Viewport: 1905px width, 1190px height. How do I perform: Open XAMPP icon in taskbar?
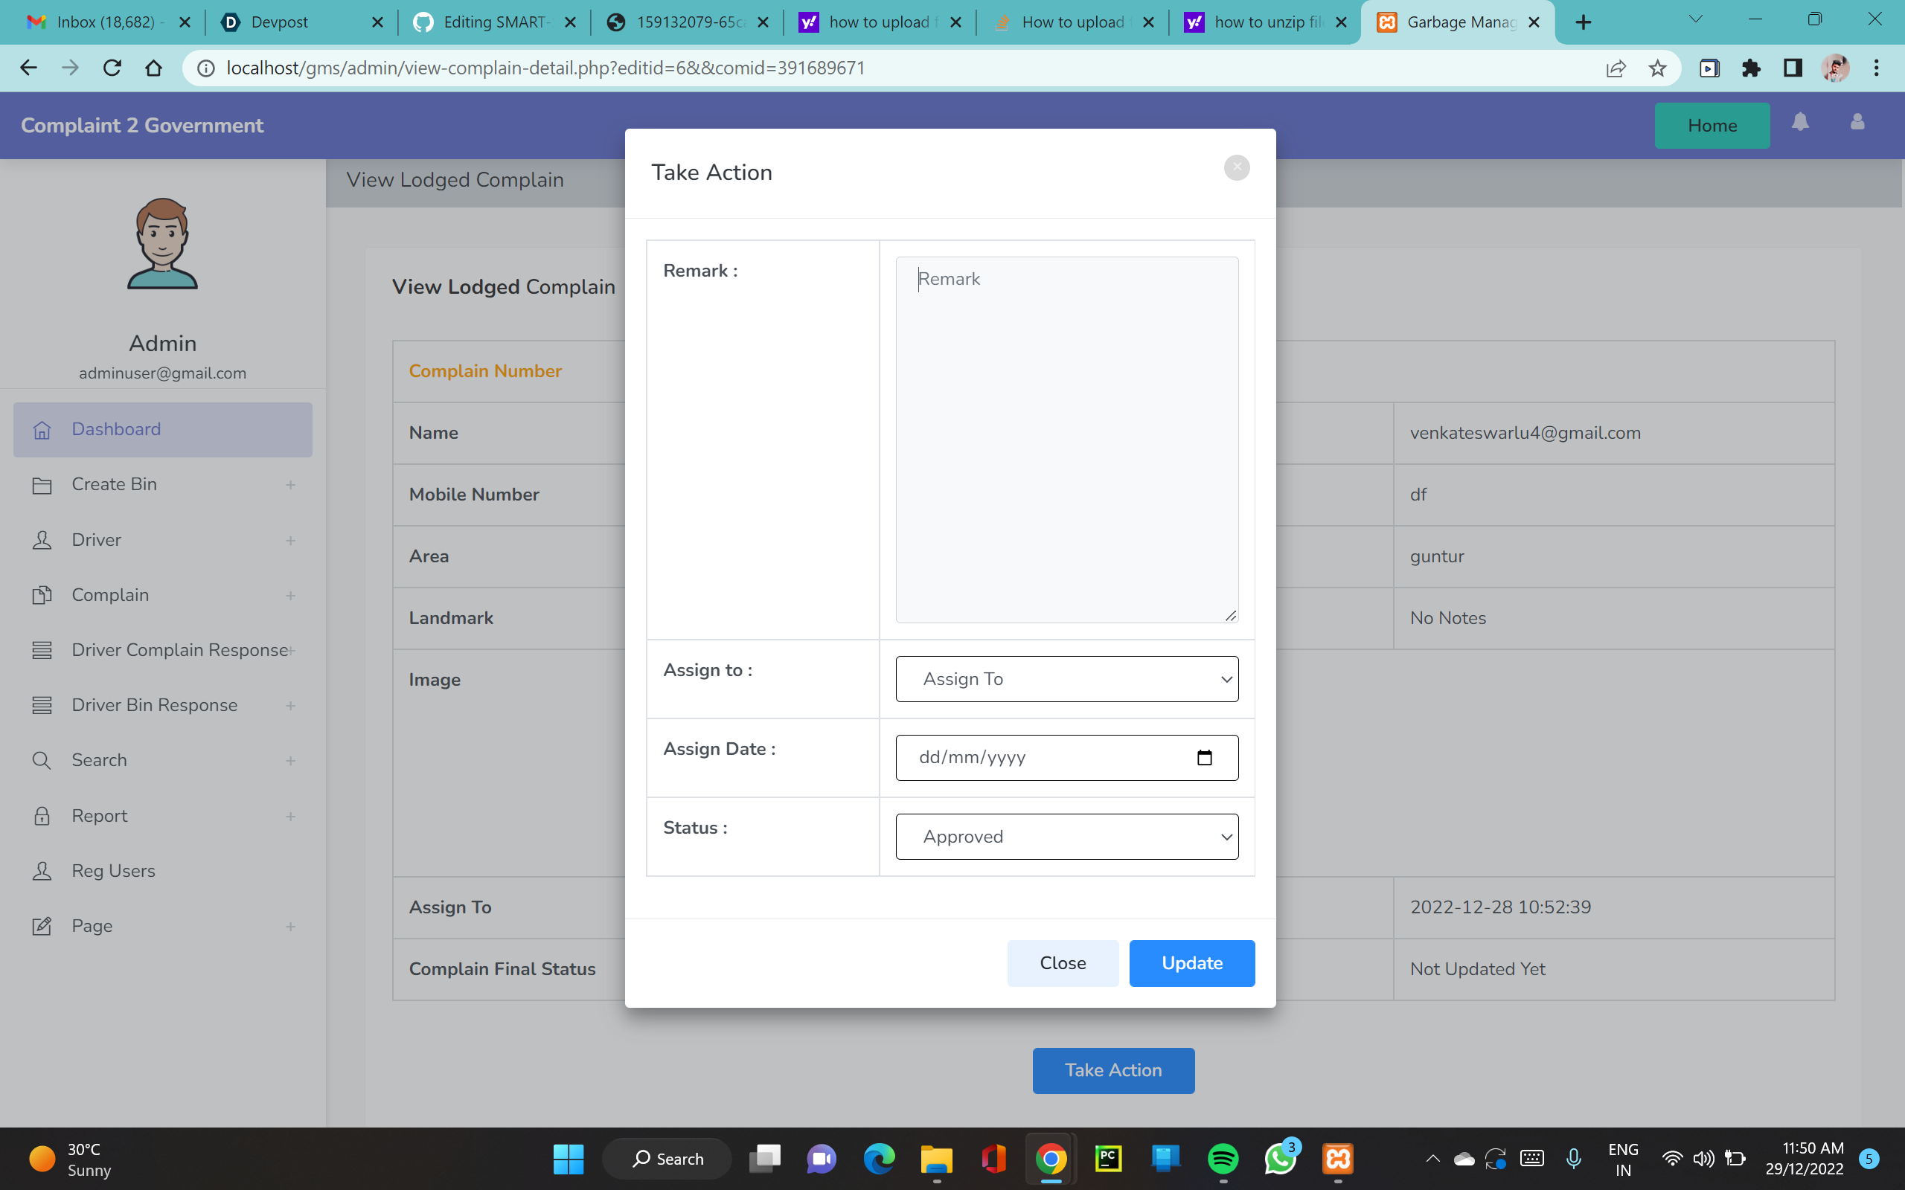(x=1337, y=1159)
